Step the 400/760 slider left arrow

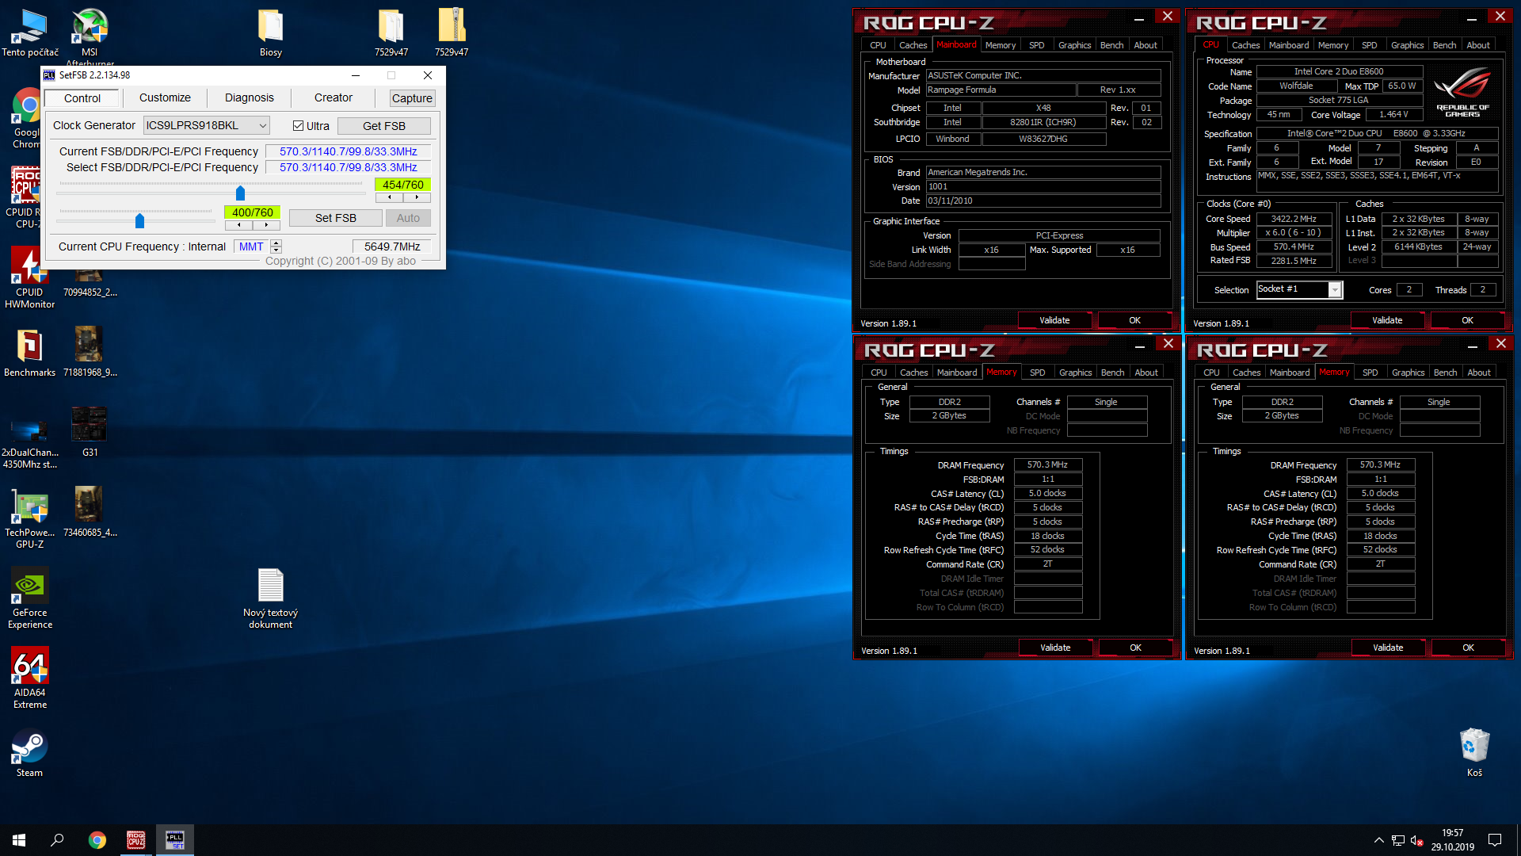[x=238, y=225]
